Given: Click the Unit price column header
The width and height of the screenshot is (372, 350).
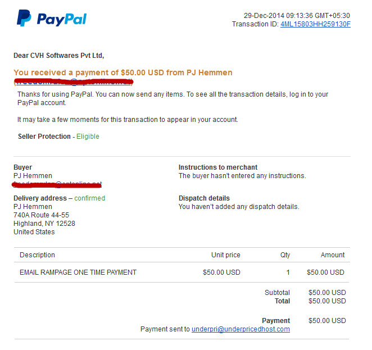Looking at the screenshot, I should click(x=226, y=255).
